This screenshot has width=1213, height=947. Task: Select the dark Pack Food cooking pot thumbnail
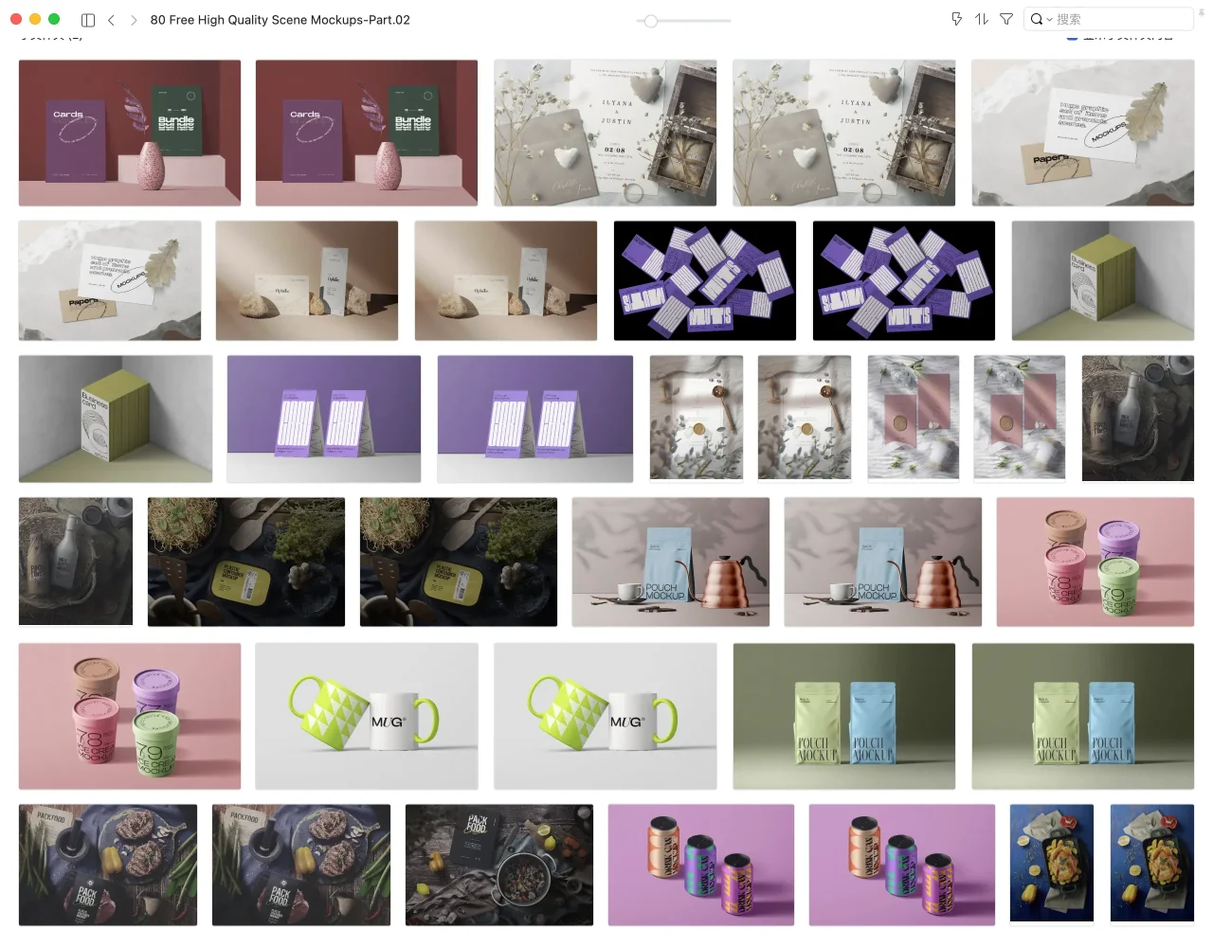(499, 865)
